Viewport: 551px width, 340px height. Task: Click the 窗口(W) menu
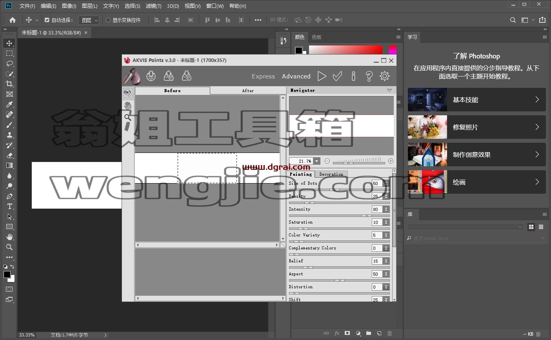click(x=215, y=6)
